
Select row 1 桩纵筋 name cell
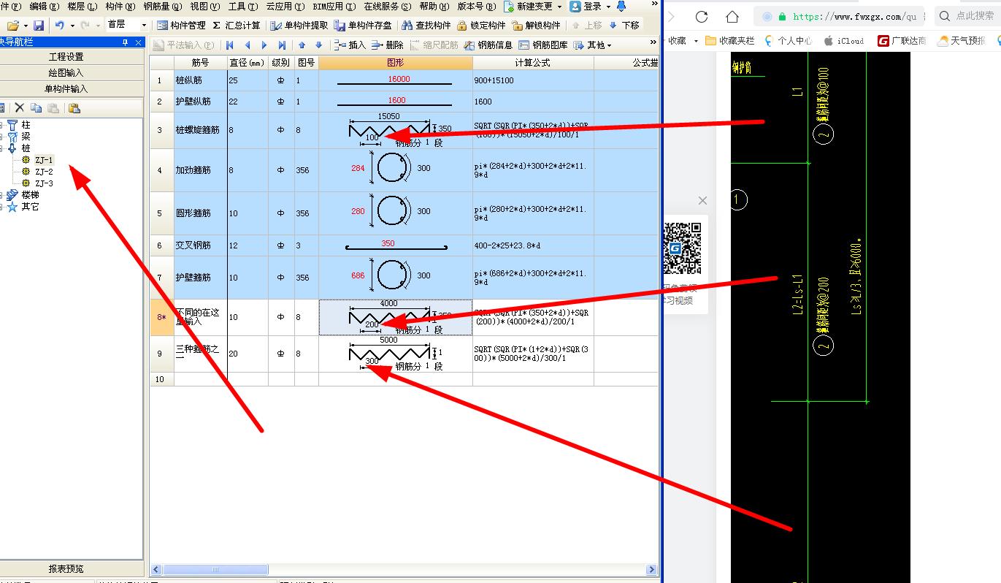200,80
